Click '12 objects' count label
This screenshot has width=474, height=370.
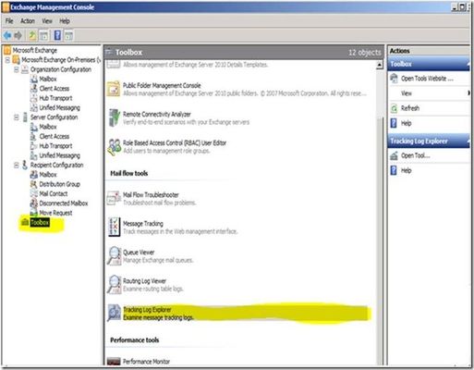[364, 53]
